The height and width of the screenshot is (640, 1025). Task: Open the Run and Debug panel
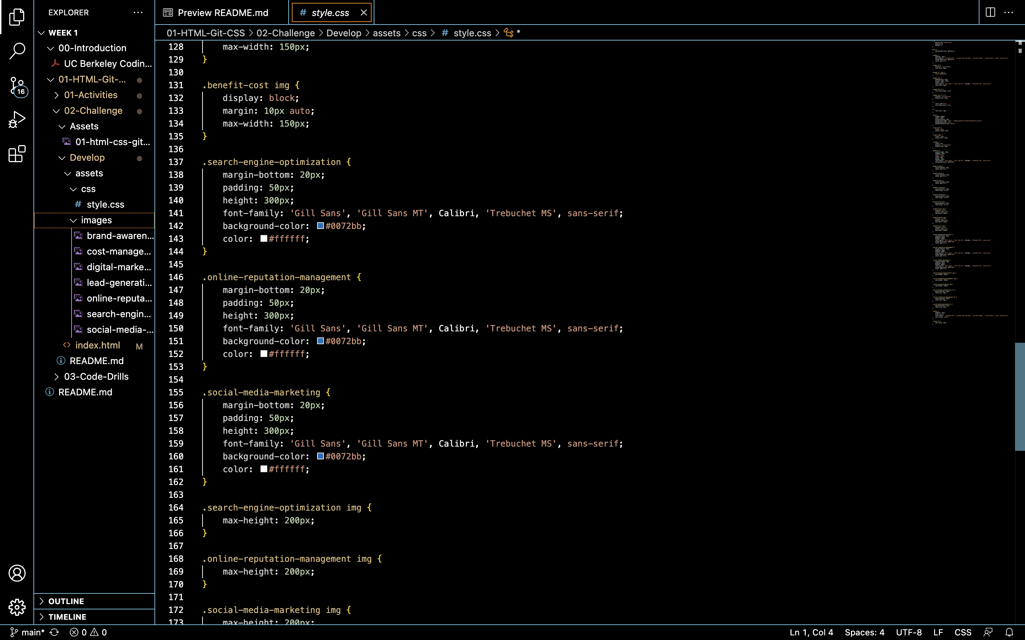pyautogui.click(x=17, y=119)
